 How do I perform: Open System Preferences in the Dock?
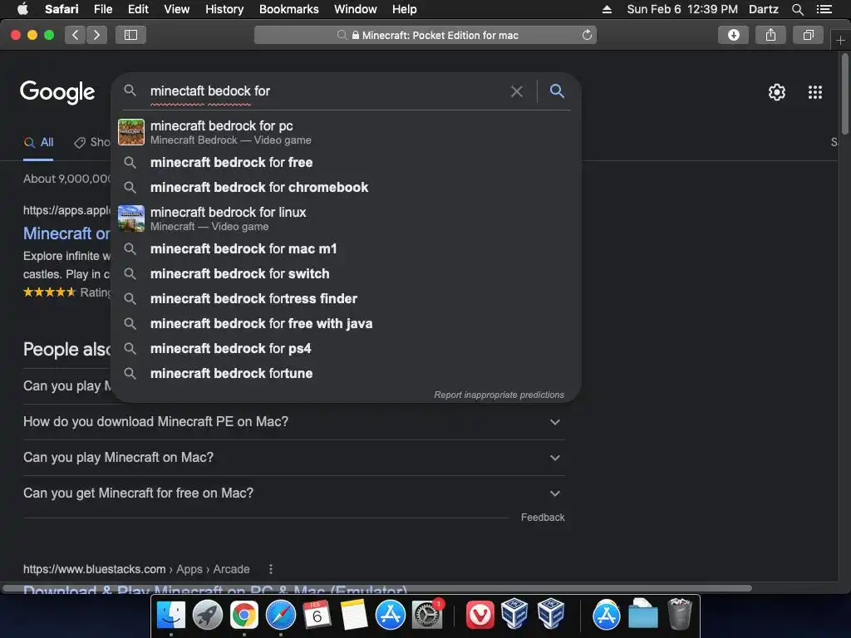coord(427,616)
